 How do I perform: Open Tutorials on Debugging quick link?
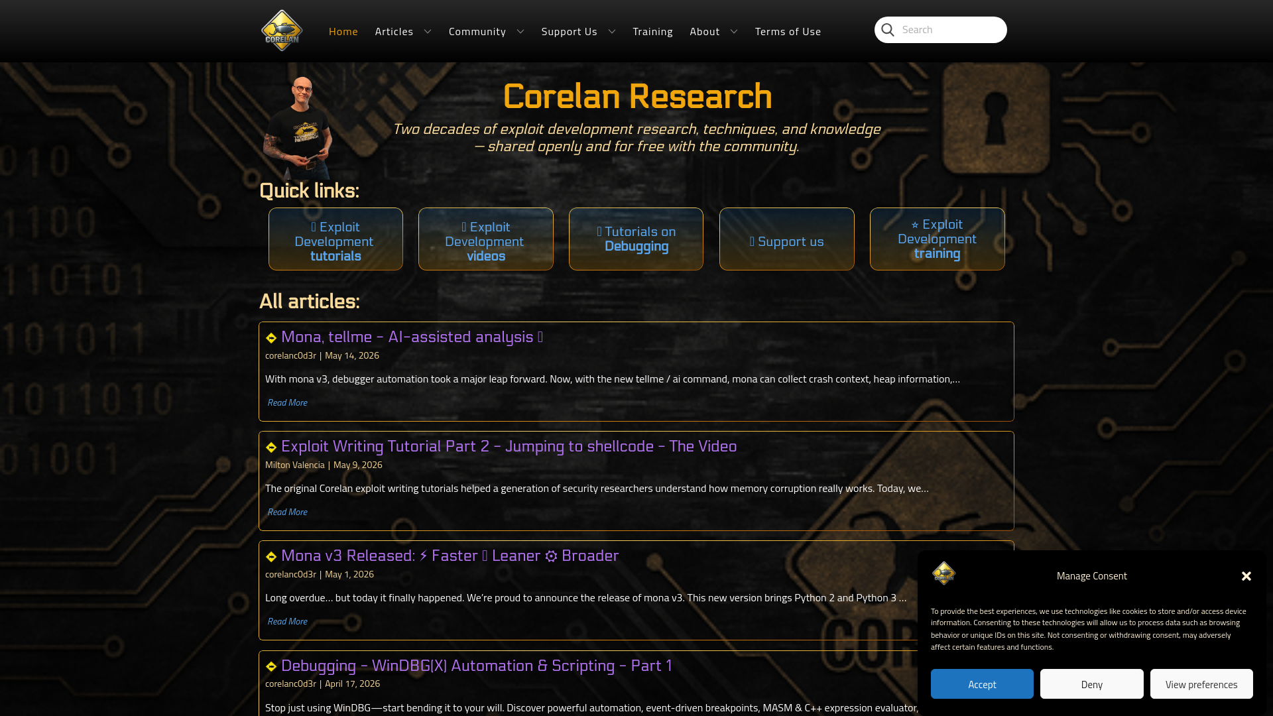click(636, 239)
